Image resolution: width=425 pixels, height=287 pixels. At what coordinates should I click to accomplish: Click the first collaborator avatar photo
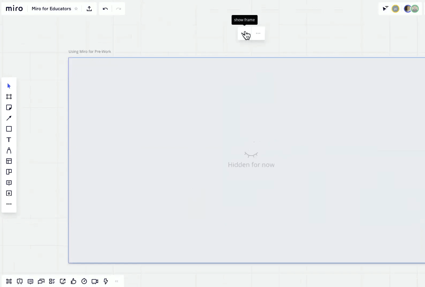pos(407,9)
